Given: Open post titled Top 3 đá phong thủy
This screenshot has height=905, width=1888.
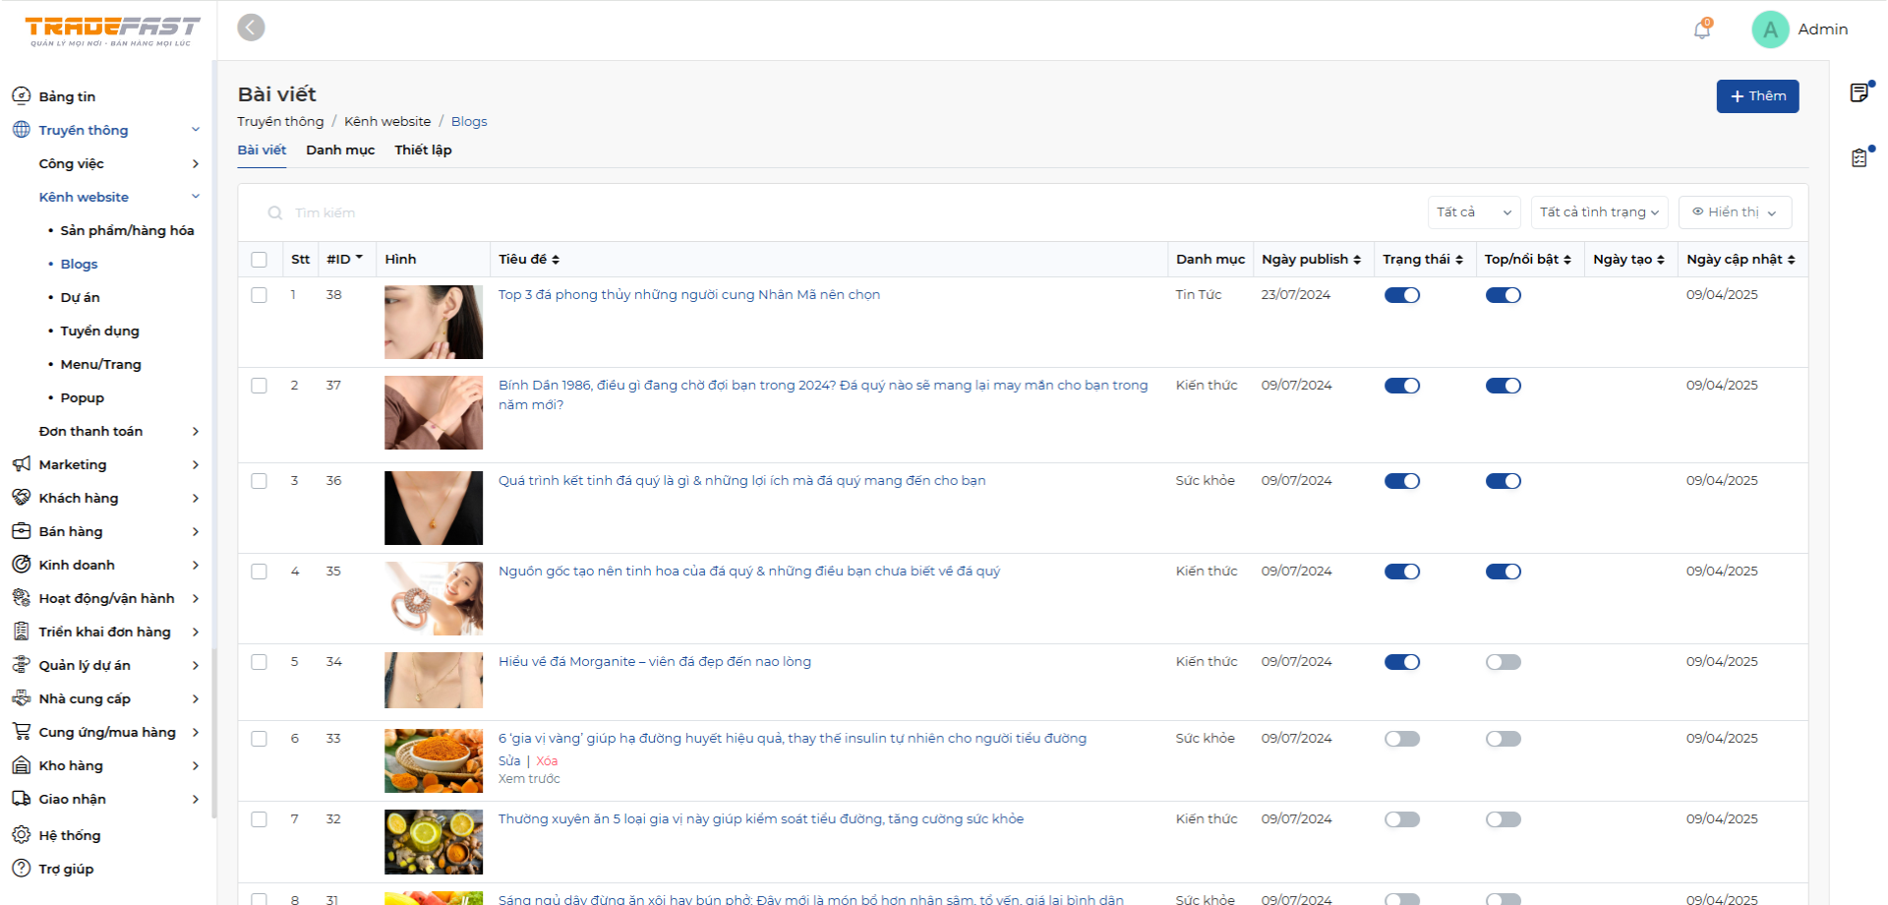Looking at the screenshot, I should (689, 295).
